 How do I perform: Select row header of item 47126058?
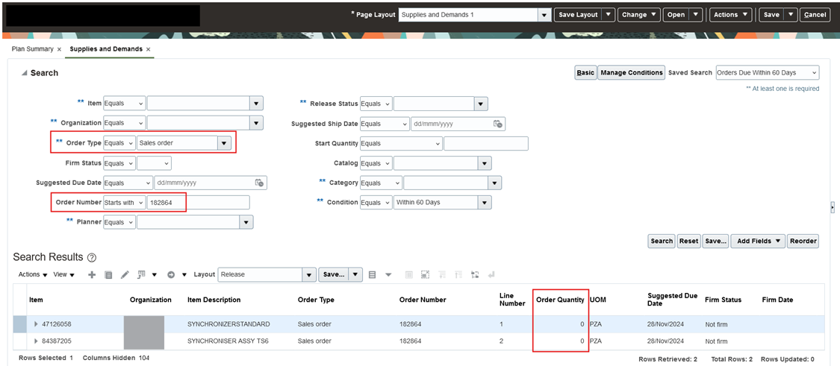[19, 324]
